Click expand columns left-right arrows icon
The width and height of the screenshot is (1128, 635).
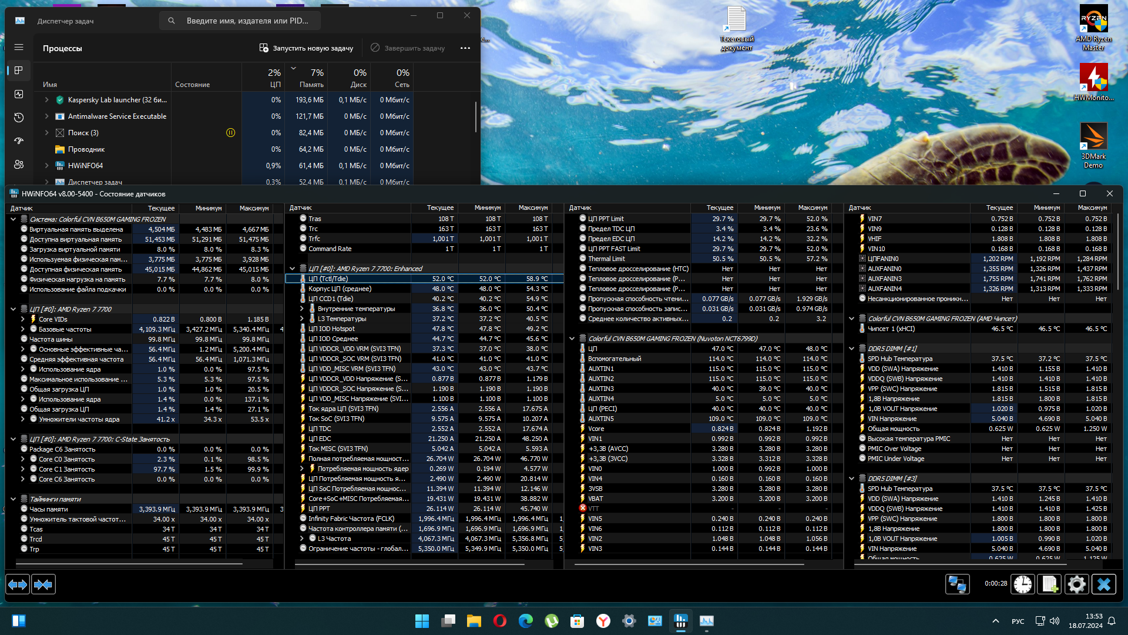18,584
